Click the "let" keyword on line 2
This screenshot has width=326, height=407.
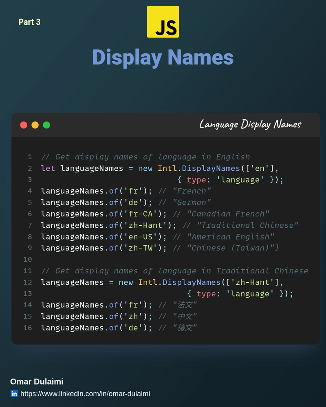coord(48,168)
